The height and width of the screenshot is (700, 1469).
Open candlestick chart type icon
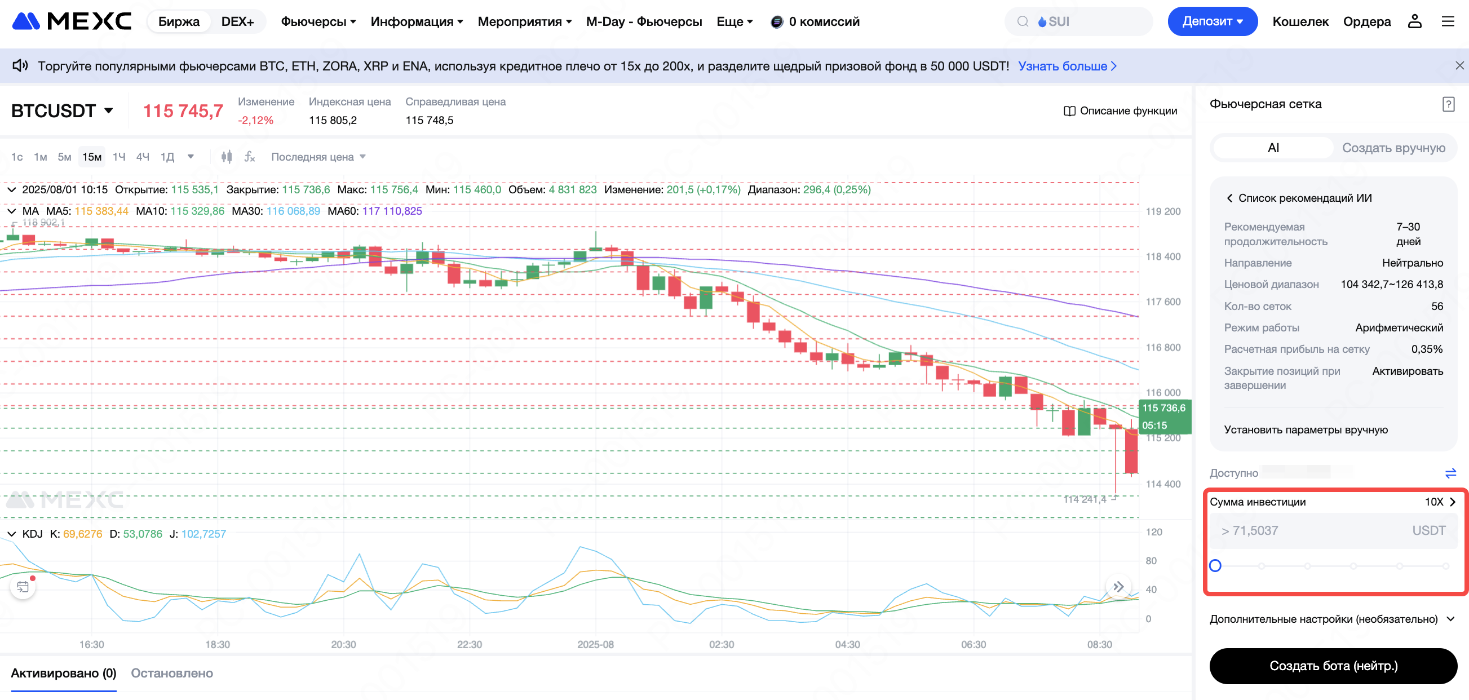click(227, 157)
